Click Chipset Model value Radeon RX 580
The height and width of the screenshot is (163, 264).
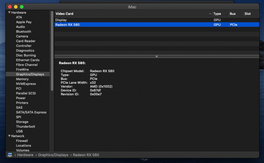click(102, 71)
